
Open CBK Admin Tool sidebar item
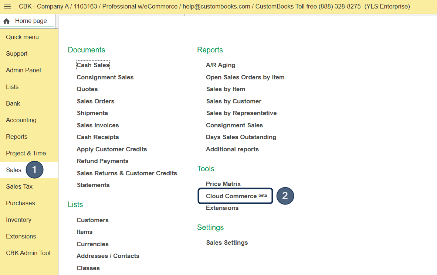28,253
